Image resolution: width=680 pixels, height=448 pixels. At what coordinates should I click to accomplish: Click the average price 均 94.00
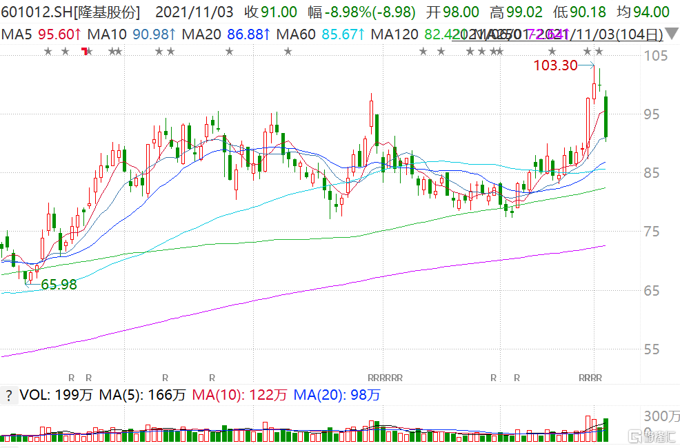pos(643,12)
